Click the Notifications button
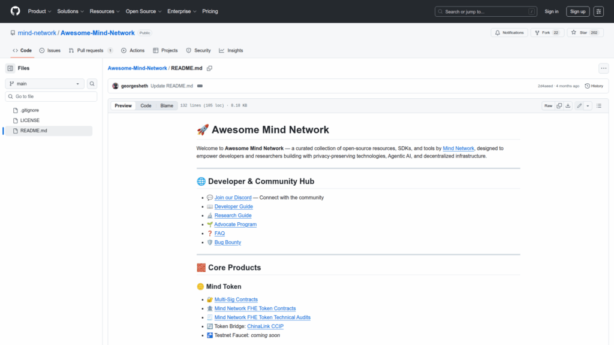Screen dimensions: 614x345 tap(510, 33)
